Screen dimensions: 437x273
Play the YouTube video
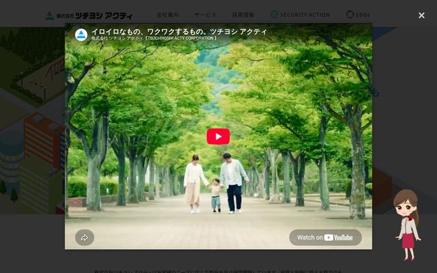coord(218,136)
